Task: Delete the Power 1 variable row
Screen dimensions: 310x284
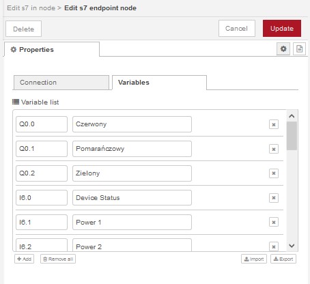Action: point(274,222)
